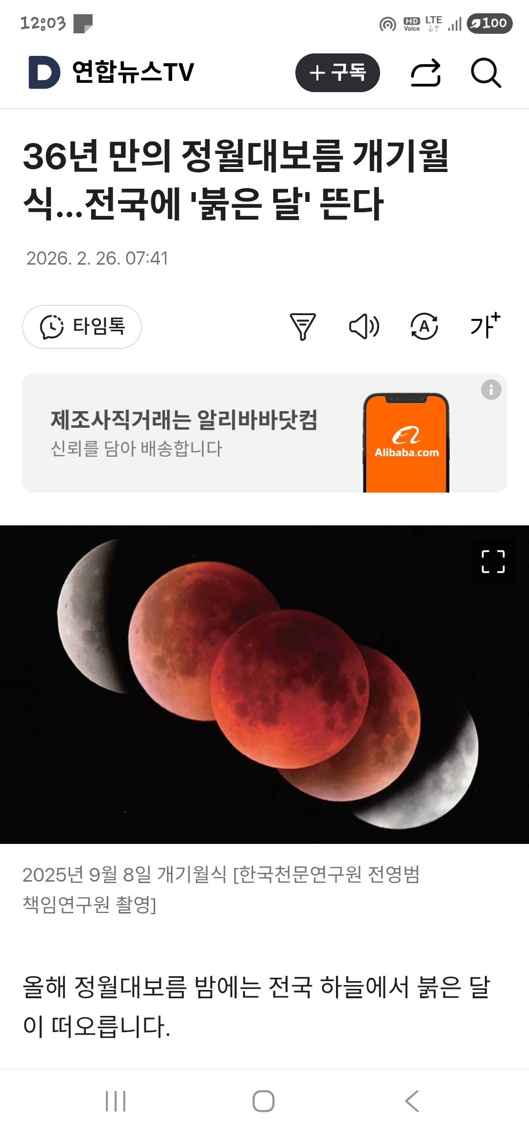Viewport: 529px width, 1135px height.
Task: Subscribe with the 구독 button
Action: (x=337, y=73)
